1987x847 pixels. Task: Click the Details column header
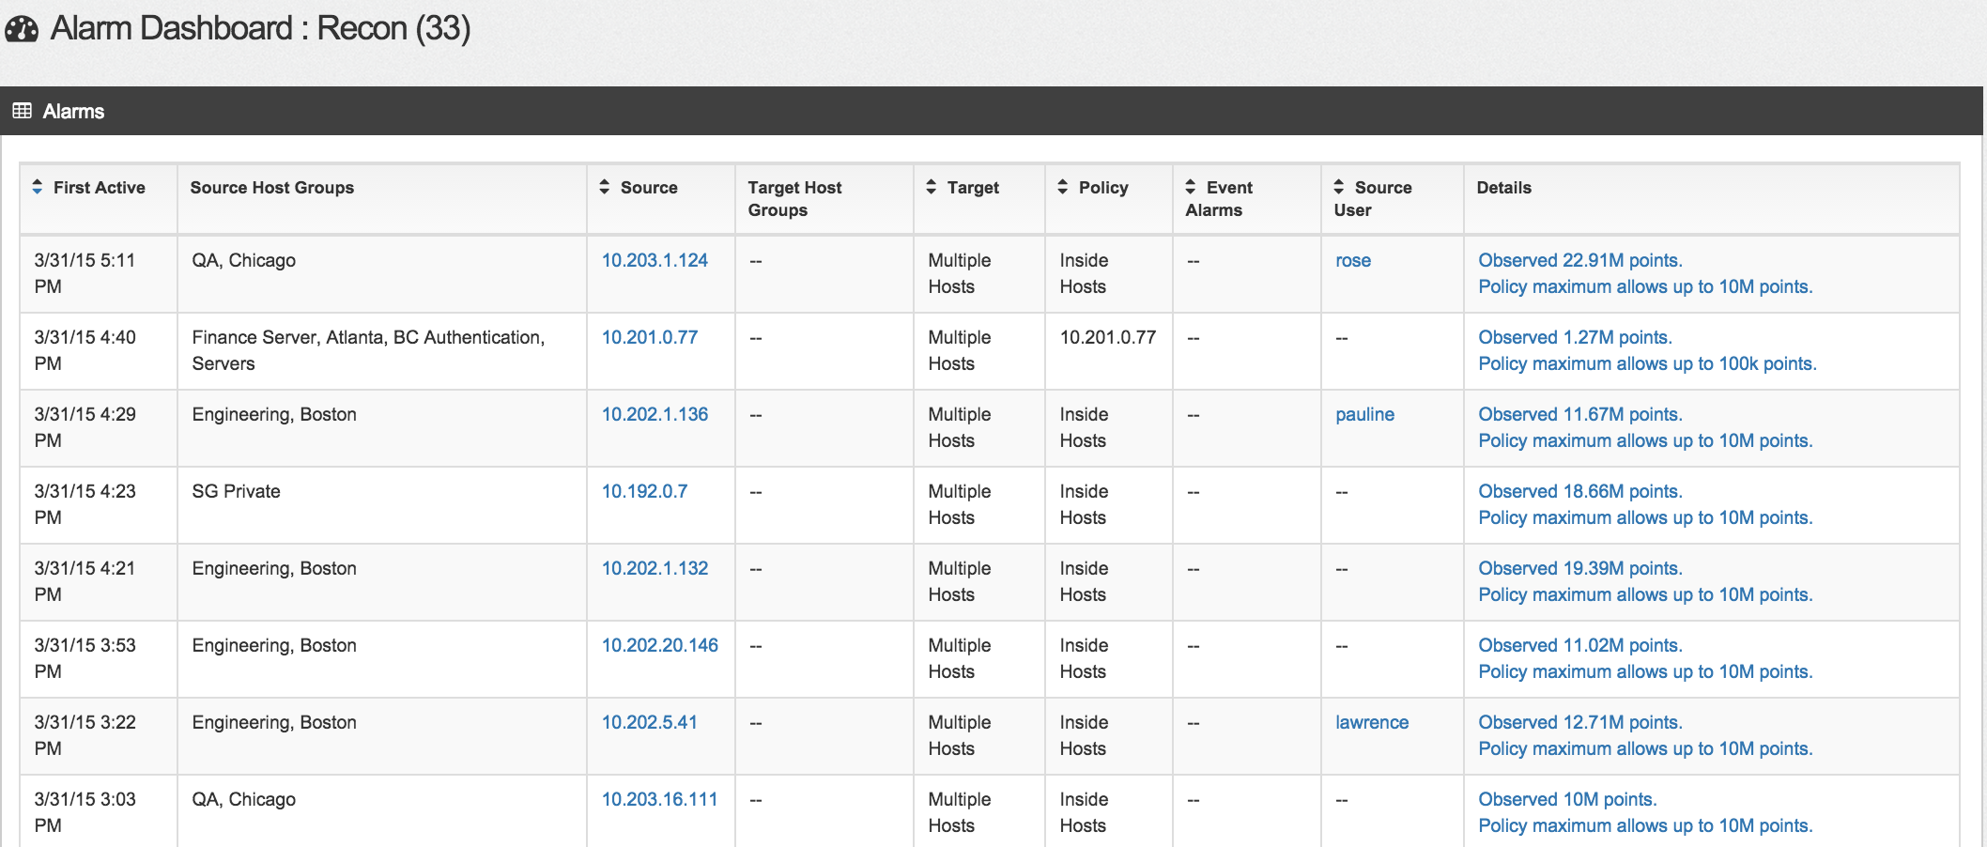[x=1503, y=187]
